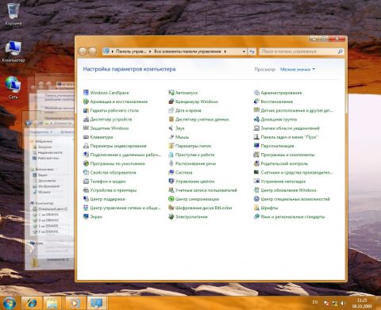This screenshot has width=381, height=310.
Task: Open Windows Explorer from the taskbar
Action: click(52, 303)
